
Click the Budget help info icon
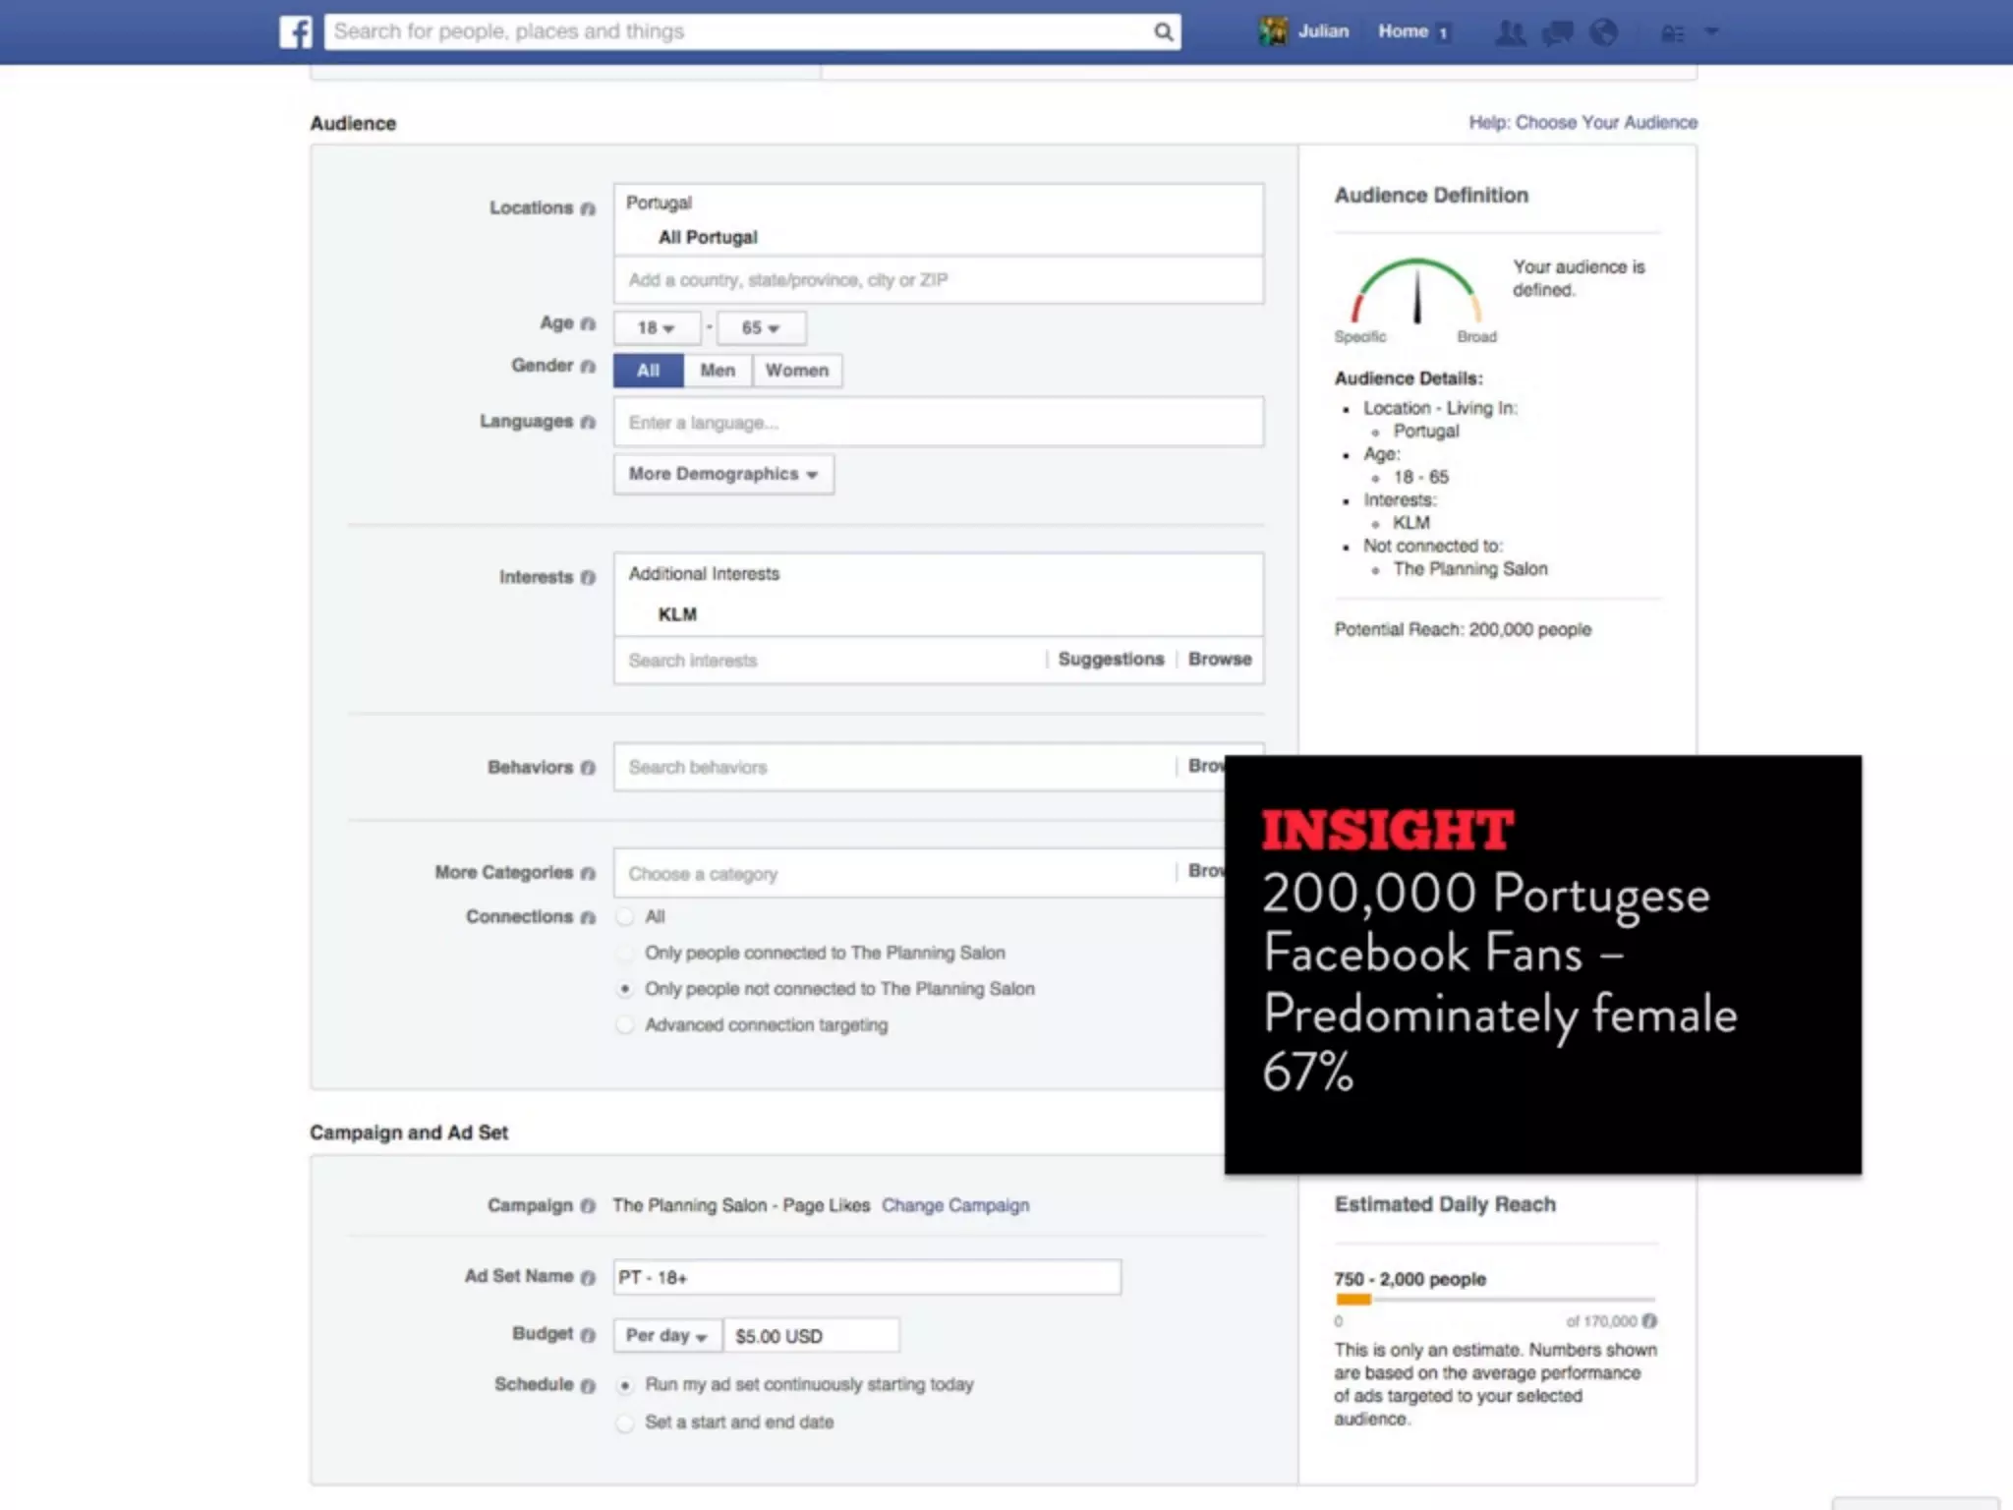588,1335
